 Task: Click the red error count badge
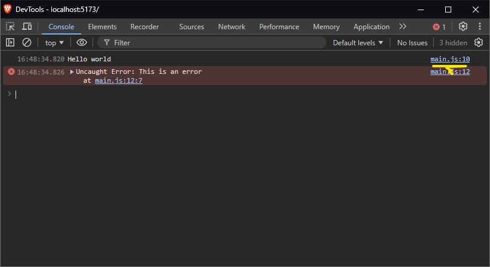tap(439, 27)
